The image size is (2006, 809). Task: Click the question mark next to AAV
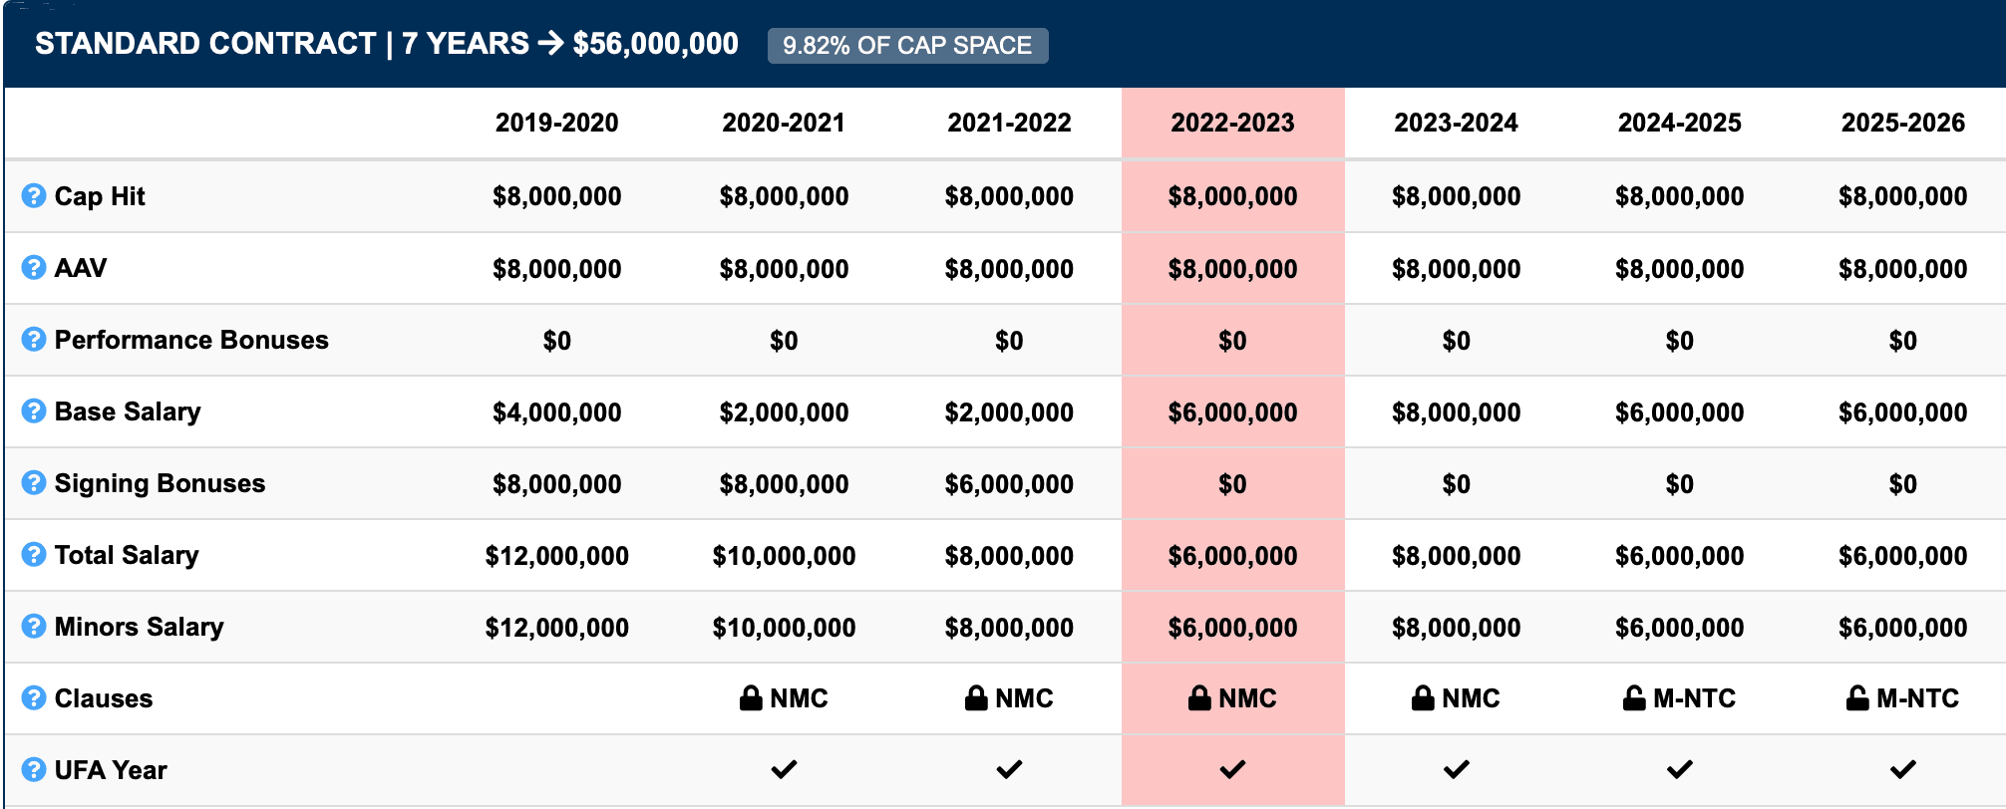pyautogui.click(x=34, y=268)
